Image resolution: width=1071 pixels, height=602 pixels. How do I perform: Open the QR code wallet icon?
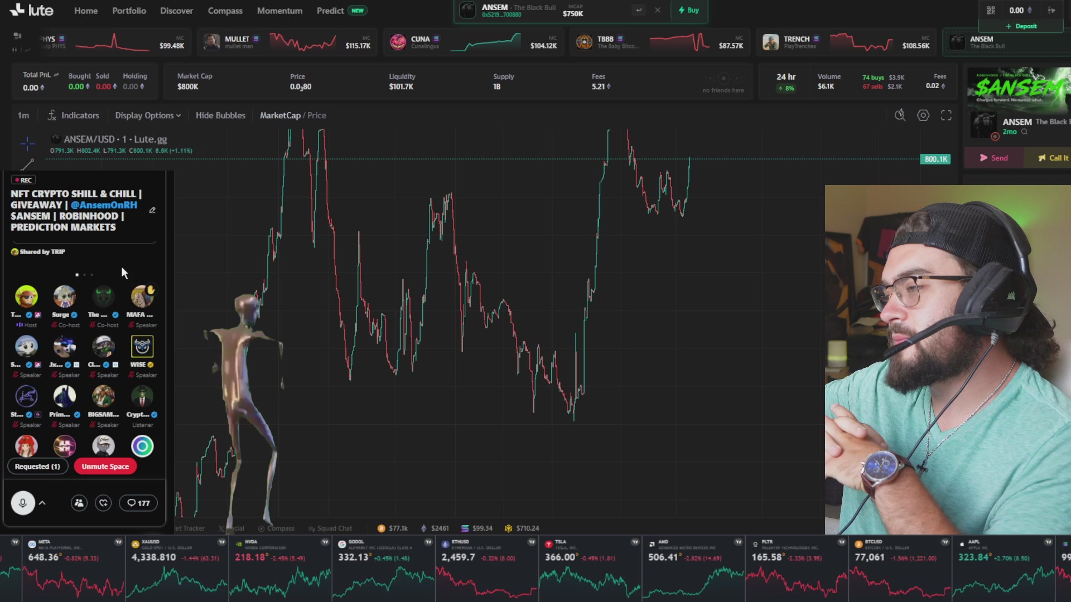click(991, 10)
